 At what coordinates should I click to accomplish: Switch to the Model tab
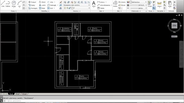[11, 94]
